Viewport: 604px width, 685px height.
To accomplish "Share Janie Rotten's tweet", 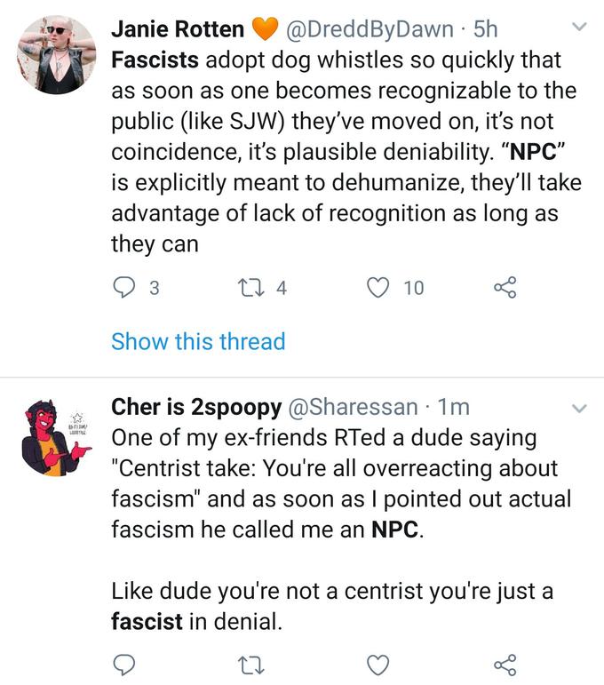I will pyautogui.click(x=505, y=287).
